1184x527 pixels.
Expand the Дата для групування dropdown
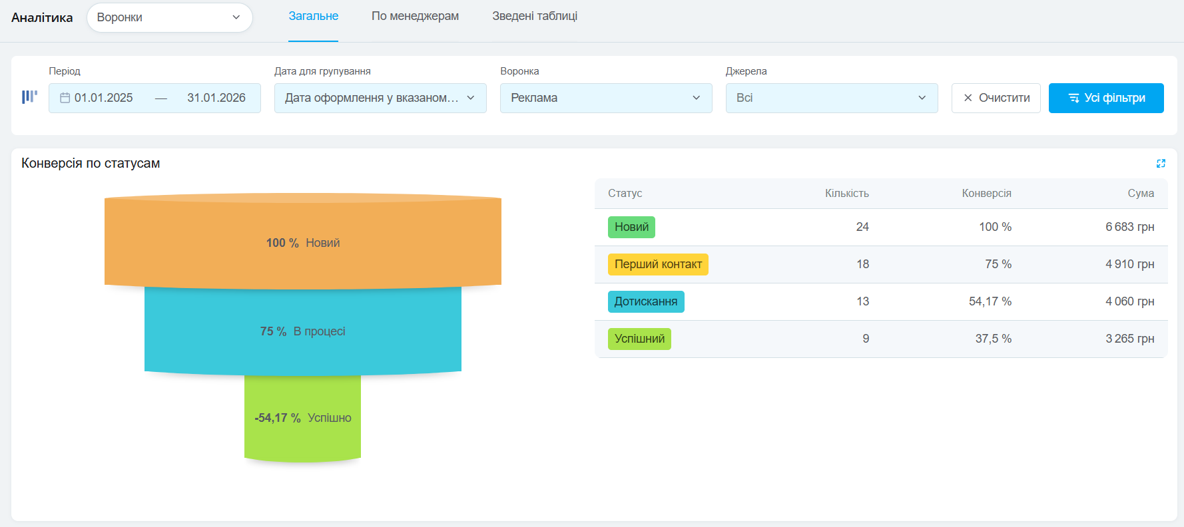click(x=380, y=98)
